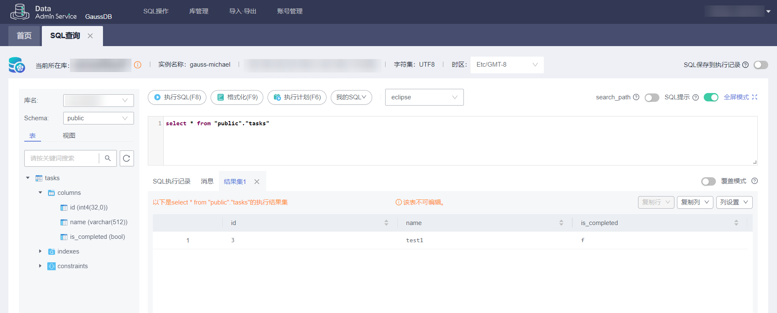
Task: Click the constraints icon in the tree
Action: tap(51, 266)
